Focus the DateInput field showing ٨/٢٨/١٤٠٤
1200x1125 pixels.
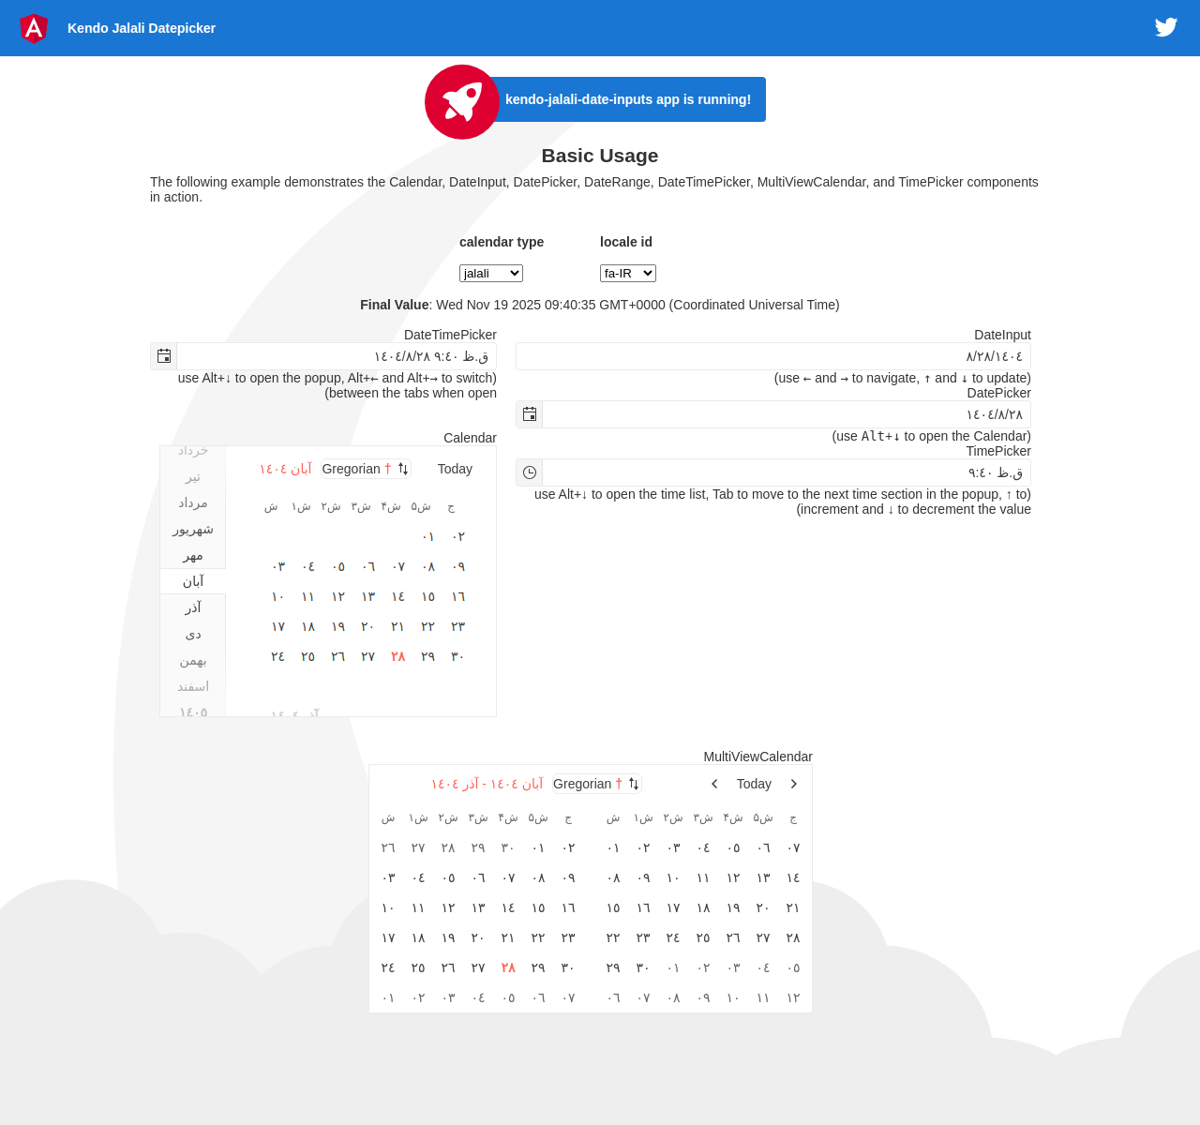773,356
